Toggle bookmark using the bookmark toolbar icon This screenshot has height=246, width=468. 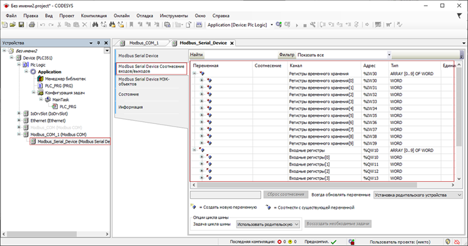click(131, 25)
